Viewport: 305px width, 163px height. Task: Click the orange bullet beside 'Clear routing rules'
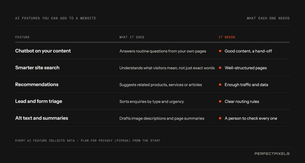tap(220, 102)
